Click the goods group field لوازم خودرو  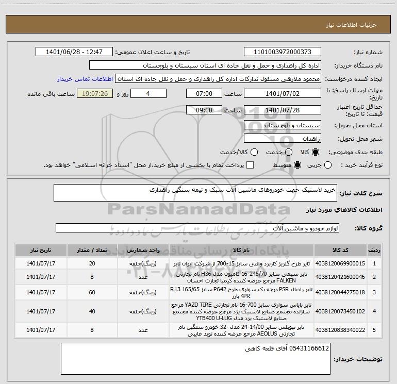(197, 228)
